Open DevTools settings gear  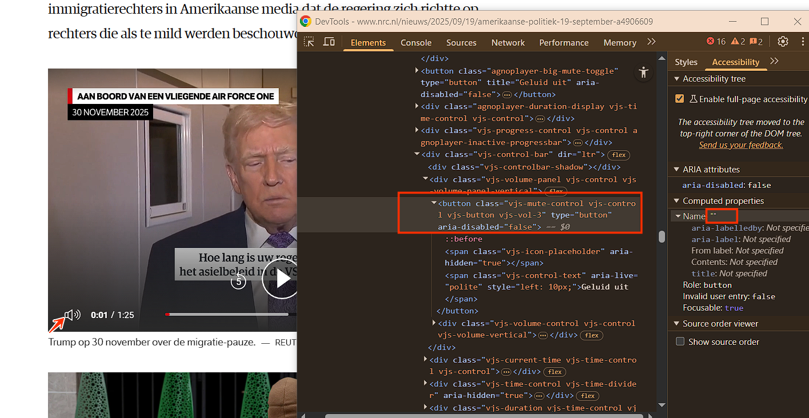point(783,42)
